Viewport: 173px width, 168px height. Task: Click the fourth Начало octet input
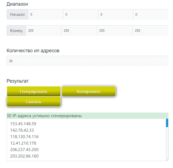150,15
